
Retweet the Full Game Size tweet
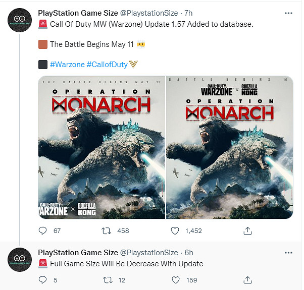(x=107, y=279)
